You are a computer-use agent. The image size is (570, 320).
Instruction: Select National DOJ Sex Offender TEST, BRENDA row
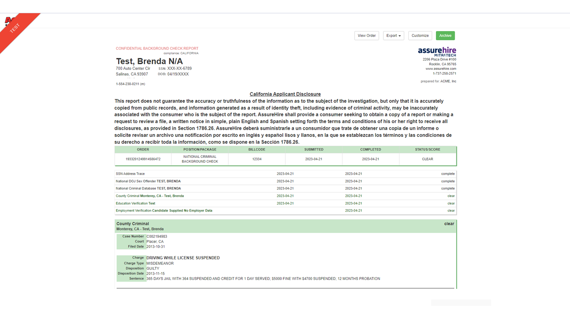pos(148,181)
